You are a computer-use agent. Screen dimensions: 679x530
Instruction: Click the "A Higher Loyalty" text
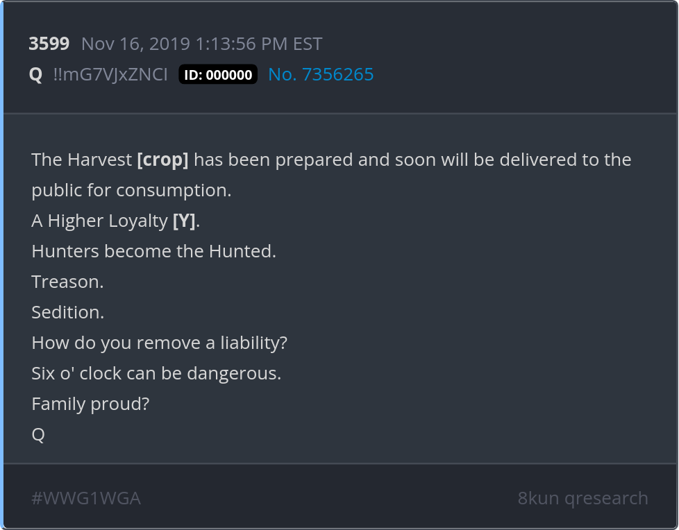click(99, 221)
